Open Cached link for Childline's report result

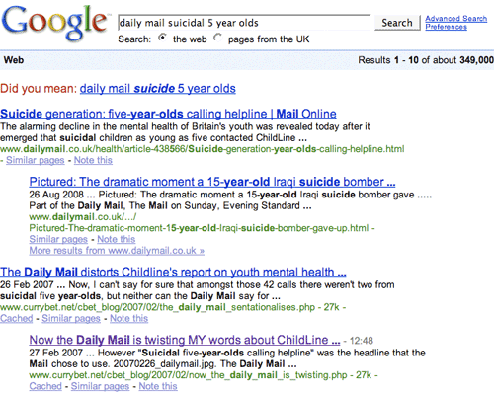17,319
